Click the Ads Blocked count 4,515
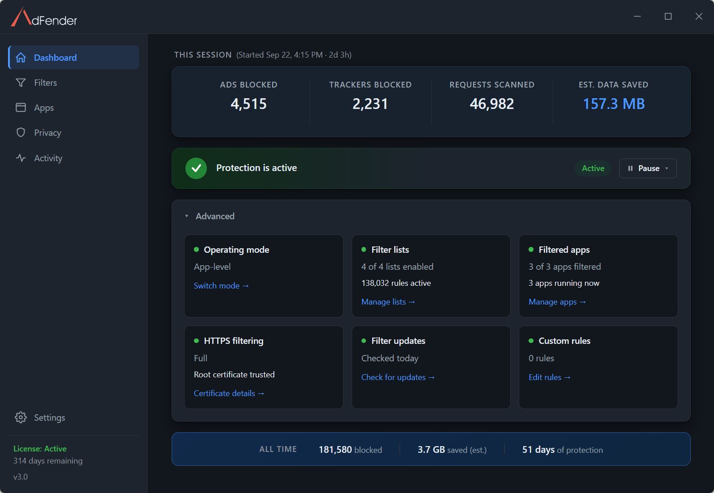The image size is (714, 493). (x=249, y=104)
